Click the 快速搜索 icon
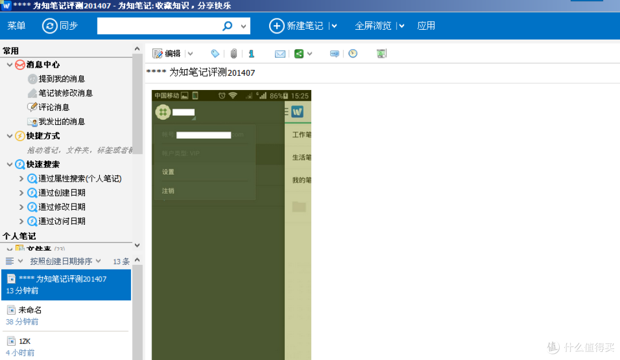This screenshot has width=620, height=360. pyautogui.click(x=20, y=164)
